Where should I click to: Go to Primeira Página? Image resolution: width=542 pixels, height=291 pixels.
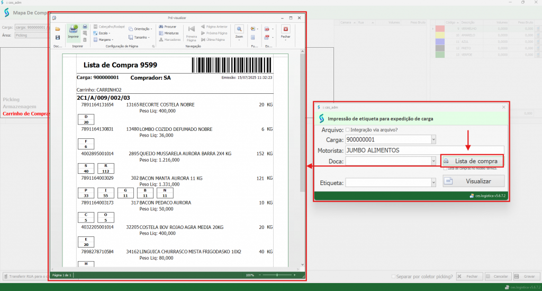pos(192,33)
